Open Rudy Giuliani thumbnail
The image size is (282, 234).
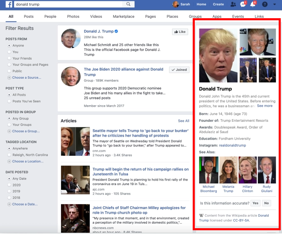coord(267,170)
